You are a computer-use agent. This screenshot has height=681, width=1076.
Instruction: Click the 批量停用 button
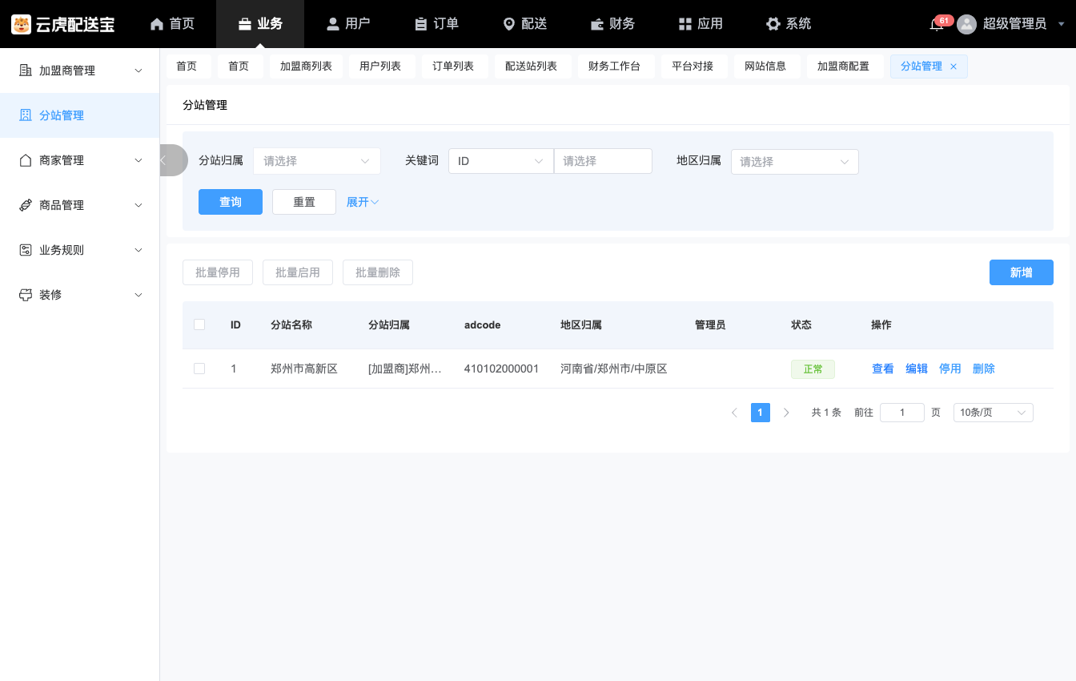(218, 272)
